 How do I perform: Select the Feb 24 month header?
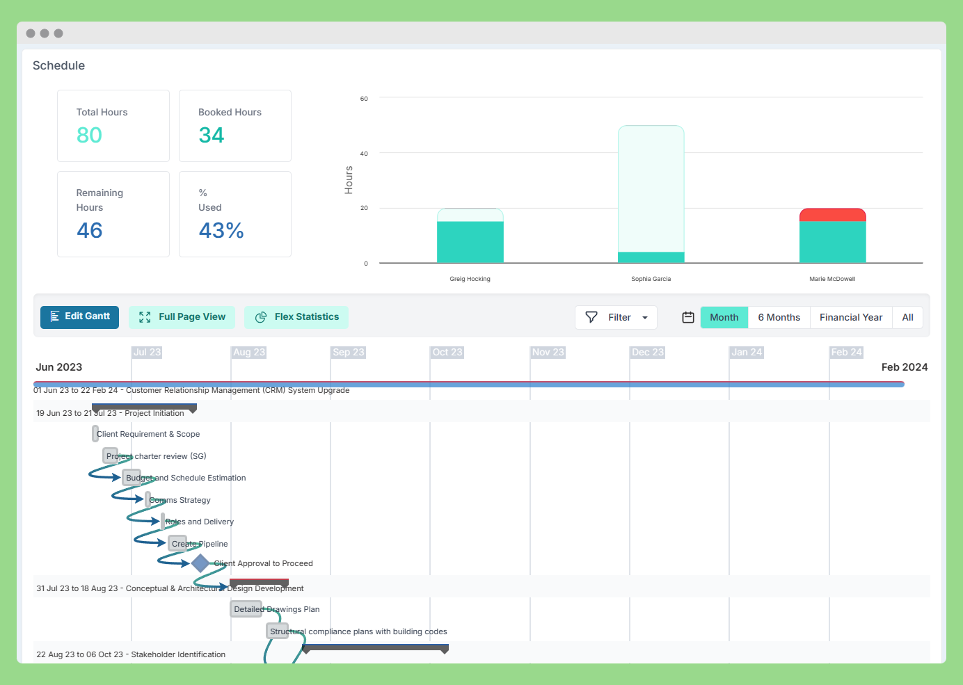pos(847,352)
